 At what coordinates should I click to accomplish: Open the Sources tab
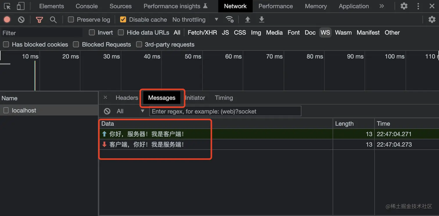(x=120, y=6)
